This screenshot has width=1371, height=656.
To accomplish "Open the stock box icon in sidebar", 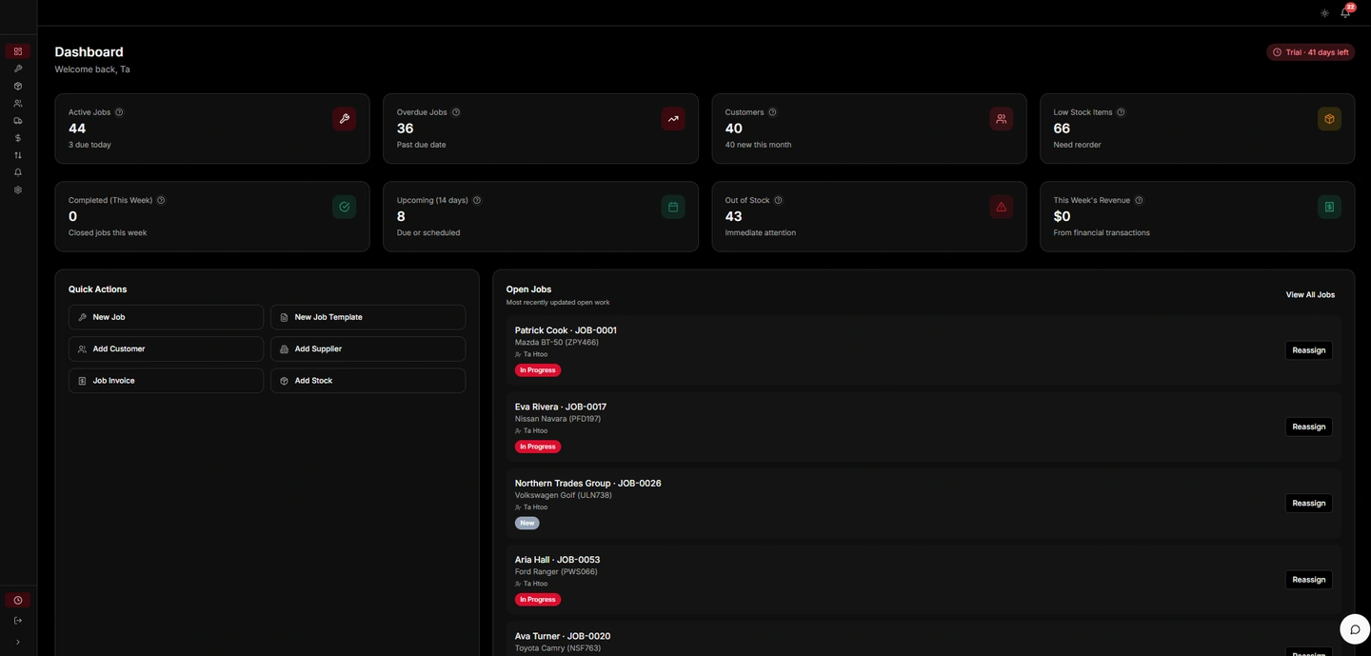I will [18, 86].
